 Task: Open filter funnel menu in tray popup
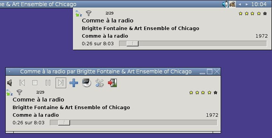click(89, 13)
